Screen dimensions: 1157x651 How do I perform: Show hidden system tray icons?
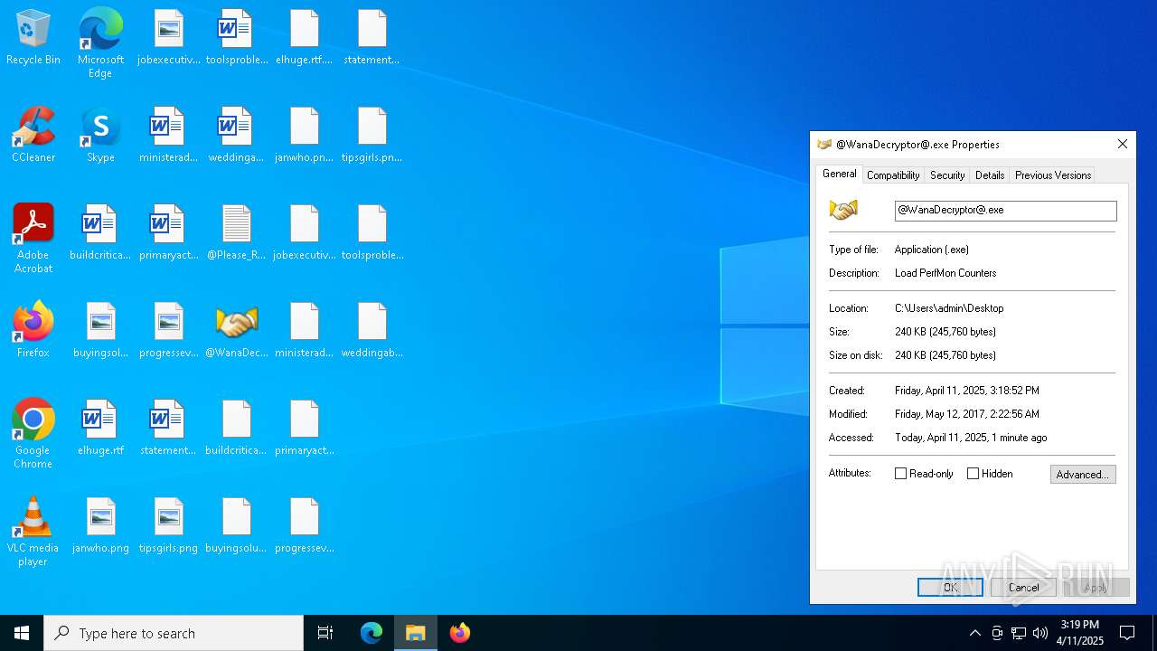(974, 633)
